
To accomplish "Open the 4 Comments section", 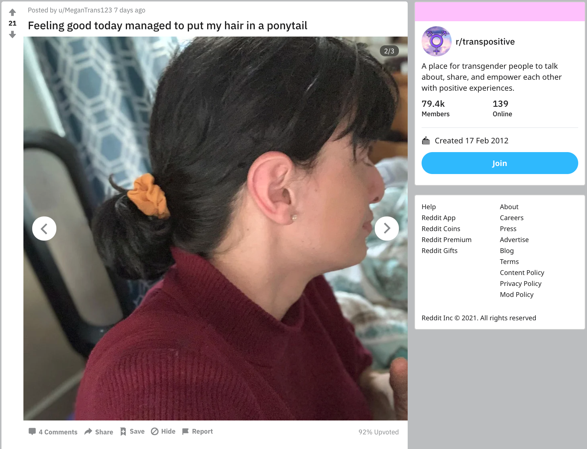I will pos(53,432).
